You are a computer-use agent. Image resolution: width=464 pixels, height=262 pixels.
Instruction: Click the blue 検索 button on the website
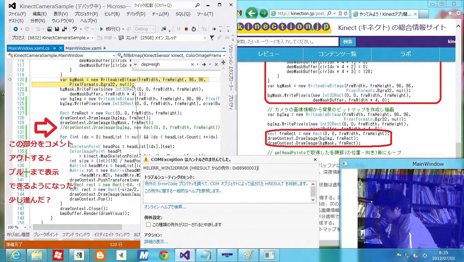pyautogui.click(x=347, y=42)
